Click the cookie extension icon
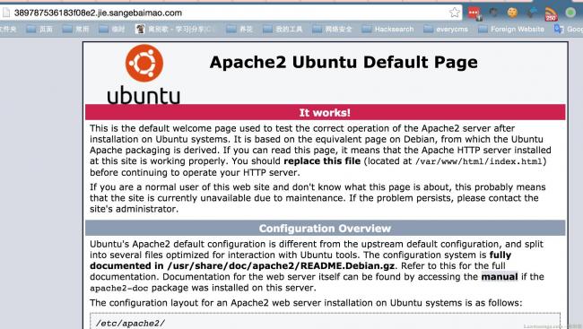 point(512,13)
